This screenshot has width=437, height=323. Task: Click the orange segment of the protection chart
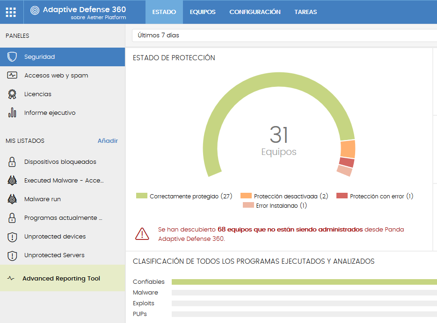[x=348, y=149]
